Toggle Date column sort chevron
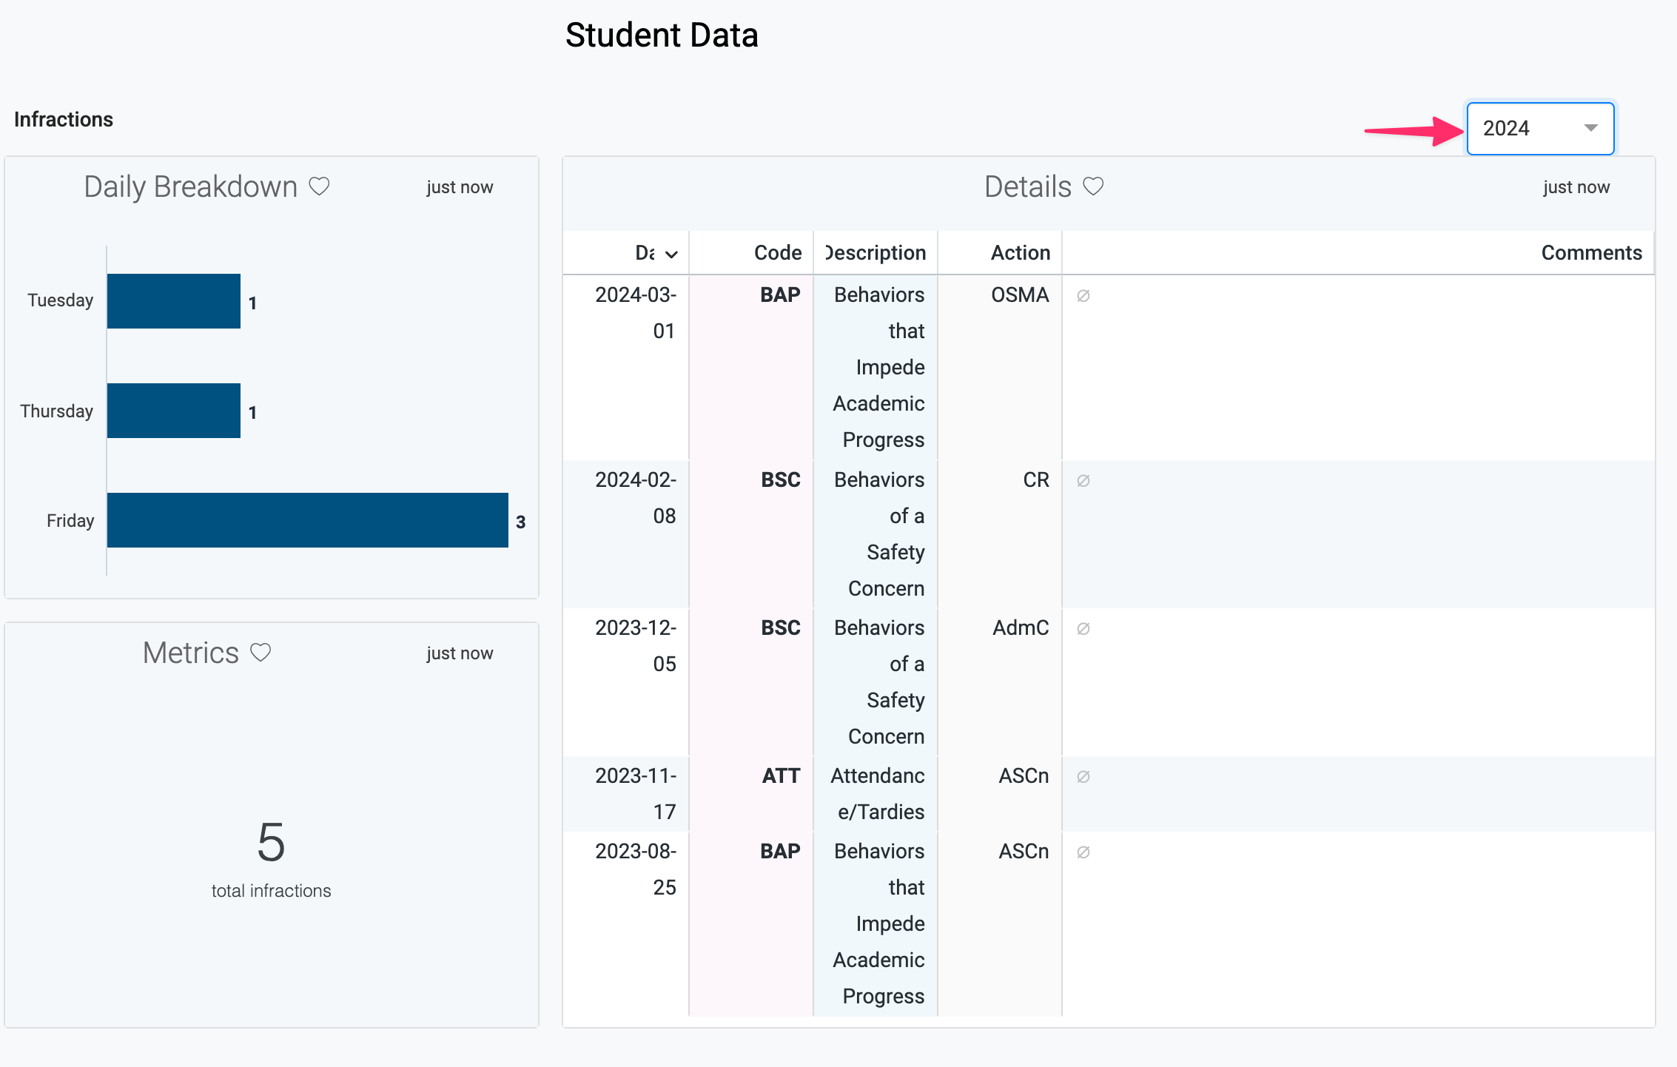The height and width of the screenshot is (1067, 1677). [x=671, y=255]
